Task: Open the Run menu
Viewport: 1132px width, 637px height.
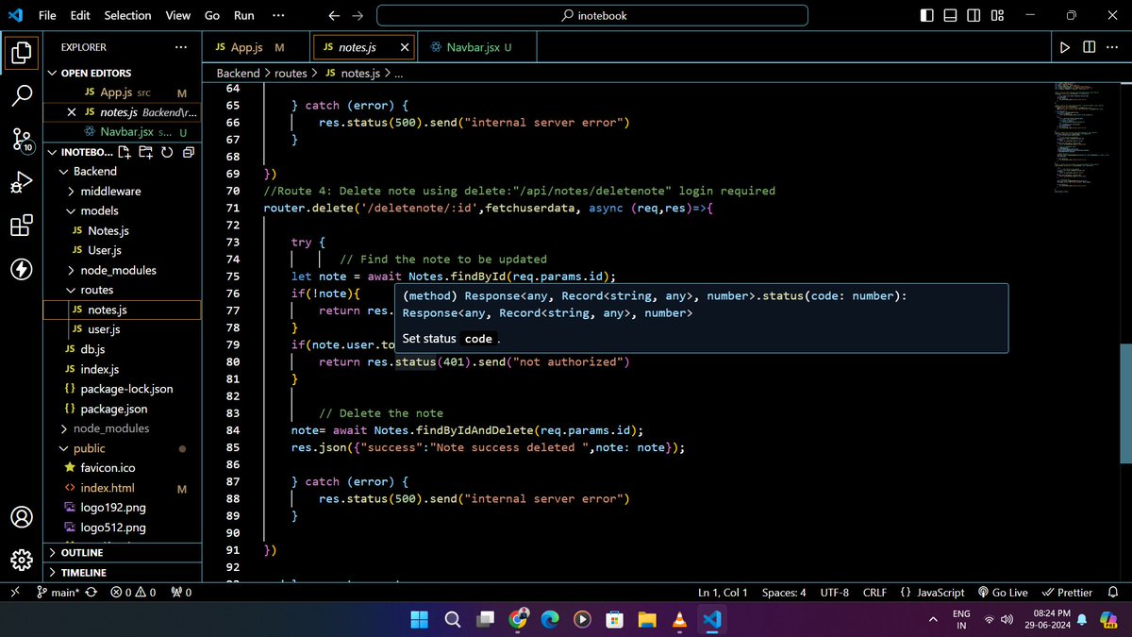Action: pos(243,15)
